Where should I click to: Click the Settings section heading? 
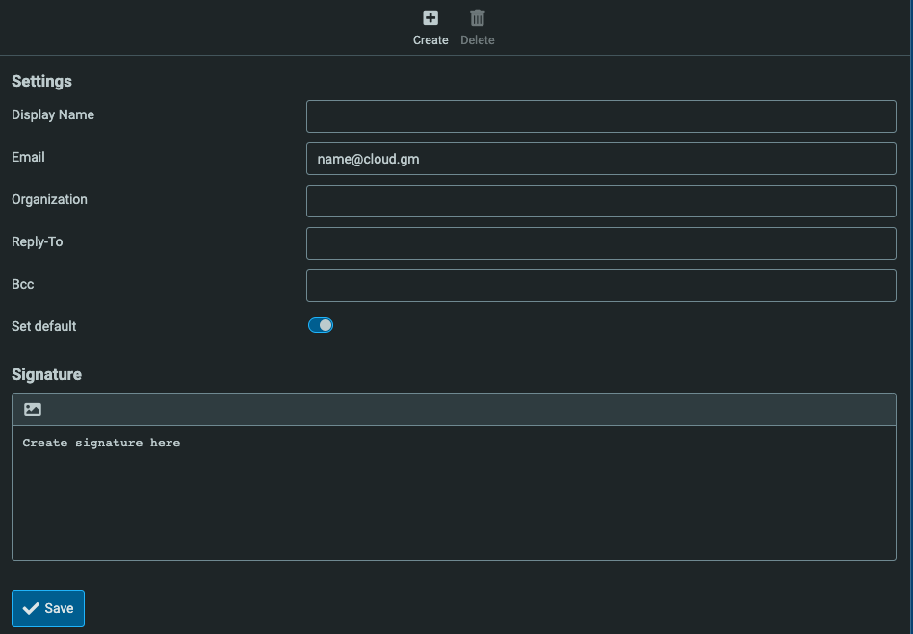(x=41, y=81)
